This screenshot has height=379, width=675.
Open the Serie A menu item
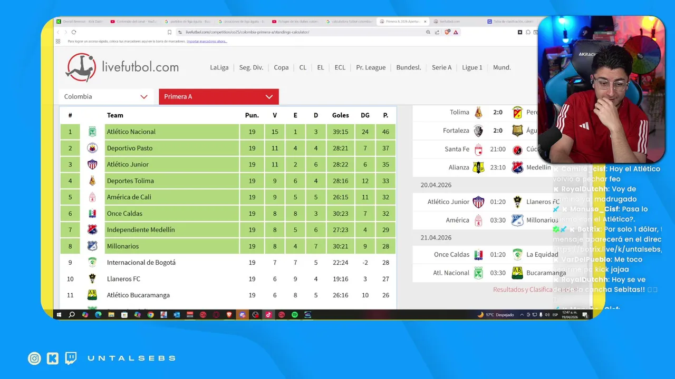(x=442, y=67)
